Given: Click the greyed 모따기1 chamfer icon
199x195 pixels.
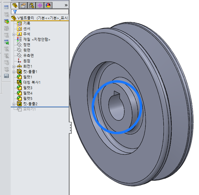Looking at the screenshot, I should [19, 109].
